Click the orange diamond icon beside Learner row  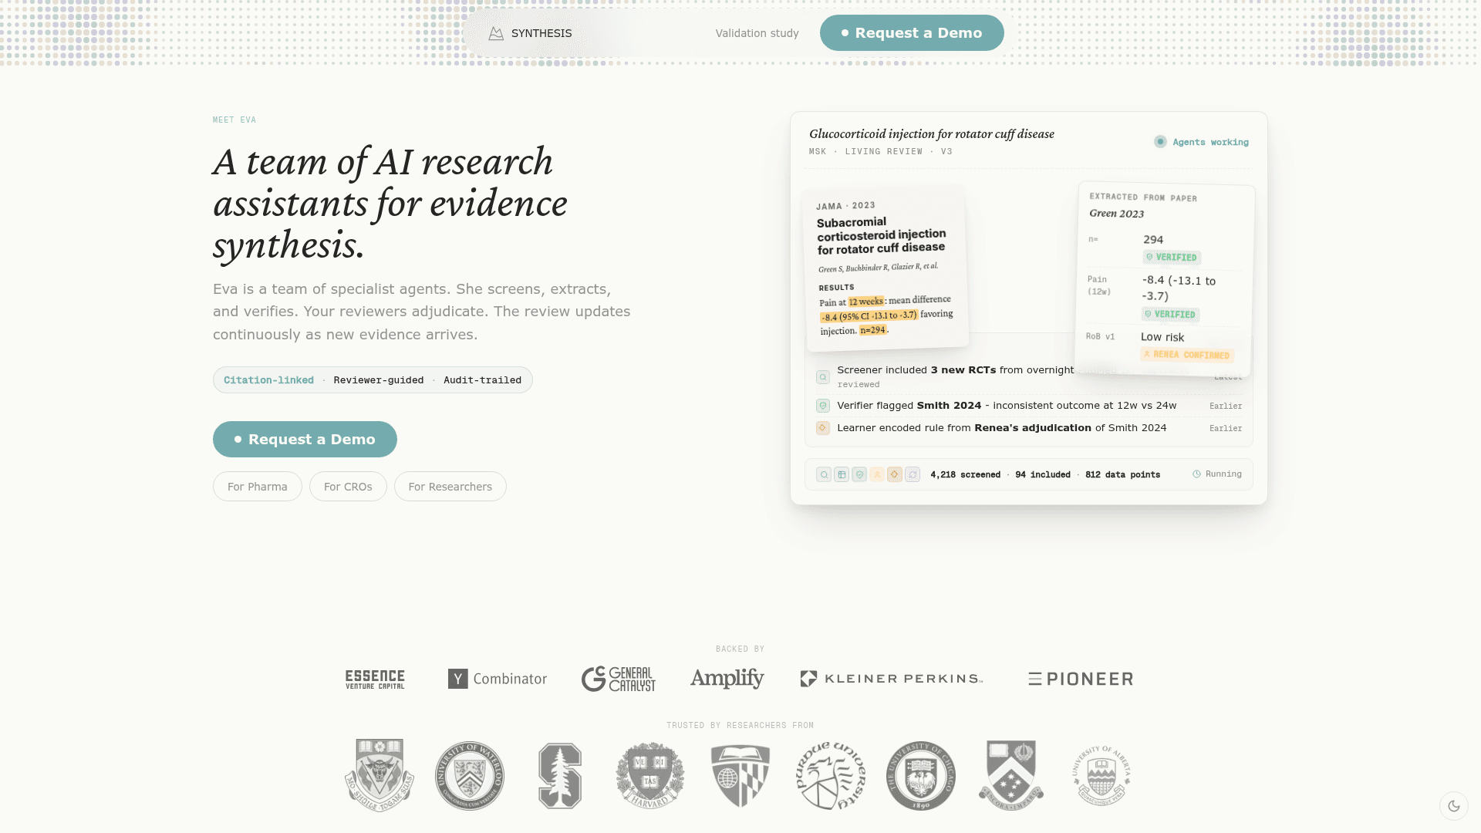823,428
